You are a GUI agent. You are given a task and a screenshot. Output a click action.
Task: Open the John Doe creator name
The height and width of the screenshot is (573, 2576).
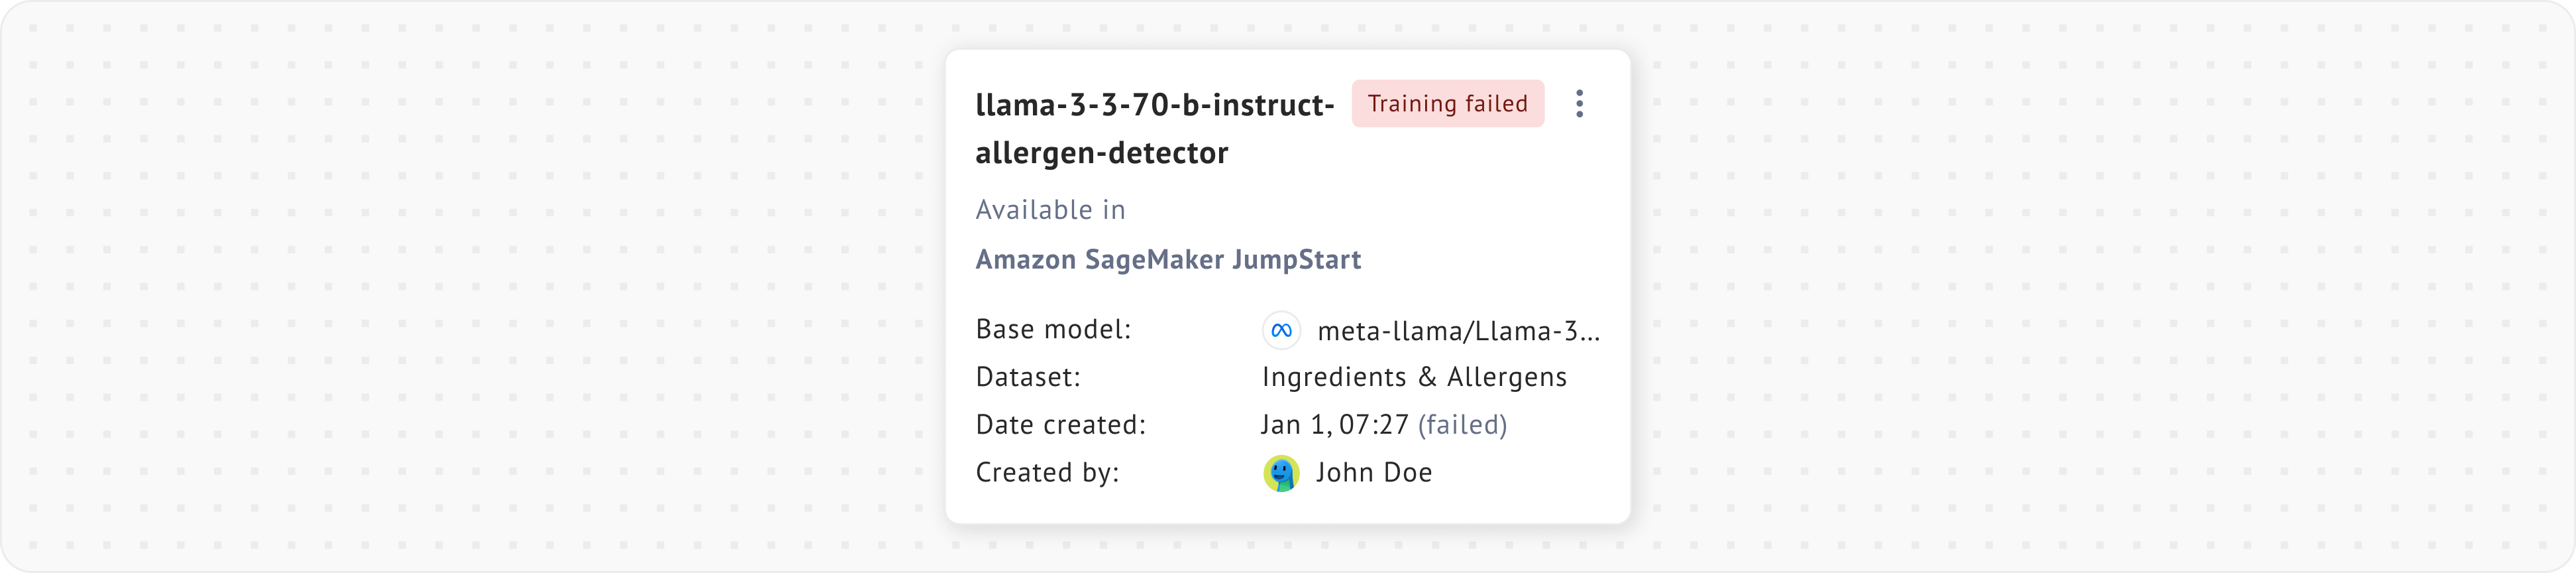(x=1373, y=473)
